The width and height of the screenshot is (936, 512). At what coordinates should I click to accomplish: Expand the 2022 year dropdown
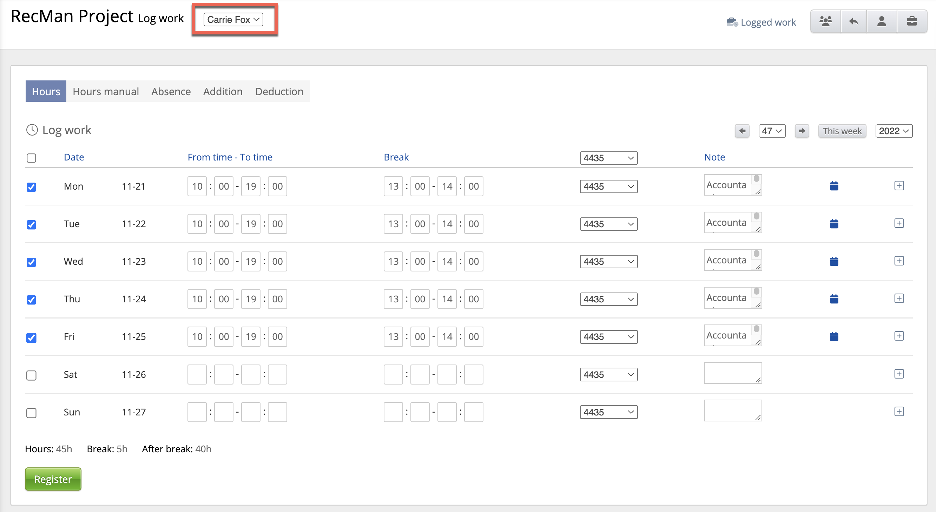tap(894, 131)
